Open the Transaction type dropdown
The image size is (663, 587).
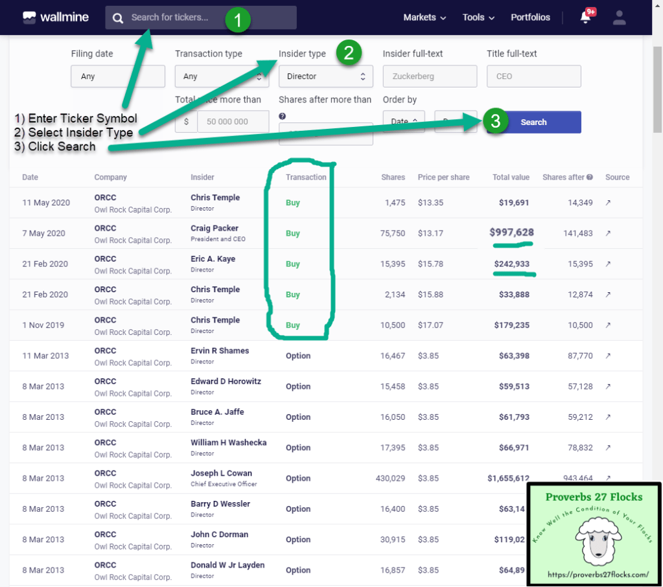point(222,76)
